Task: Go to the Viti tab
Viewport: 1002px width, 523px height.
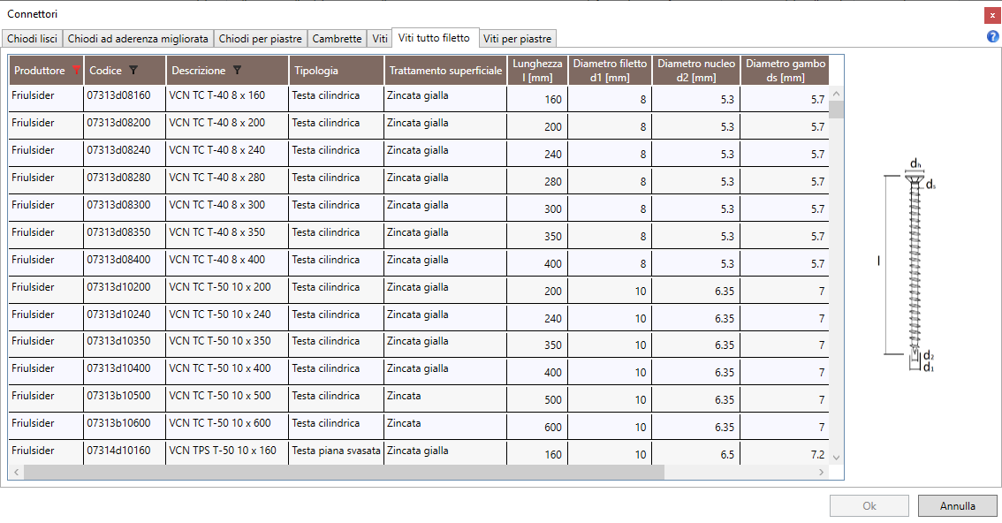Action: 380,39
